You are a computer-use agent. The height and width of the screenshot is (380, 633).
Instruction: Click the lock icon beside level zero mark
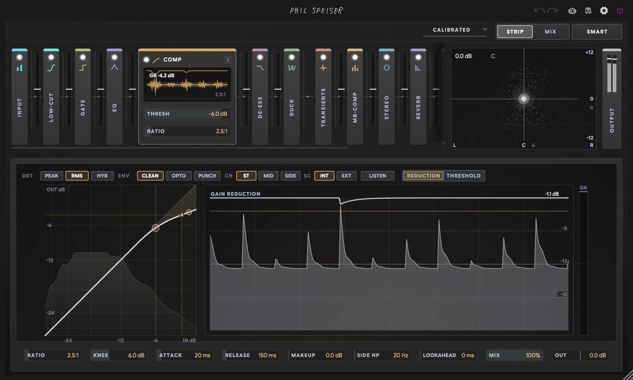(591, 107)
